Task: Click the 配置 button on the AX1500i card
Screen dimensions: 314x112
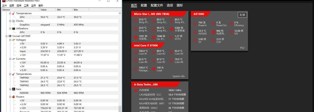Action: [243, 15]
